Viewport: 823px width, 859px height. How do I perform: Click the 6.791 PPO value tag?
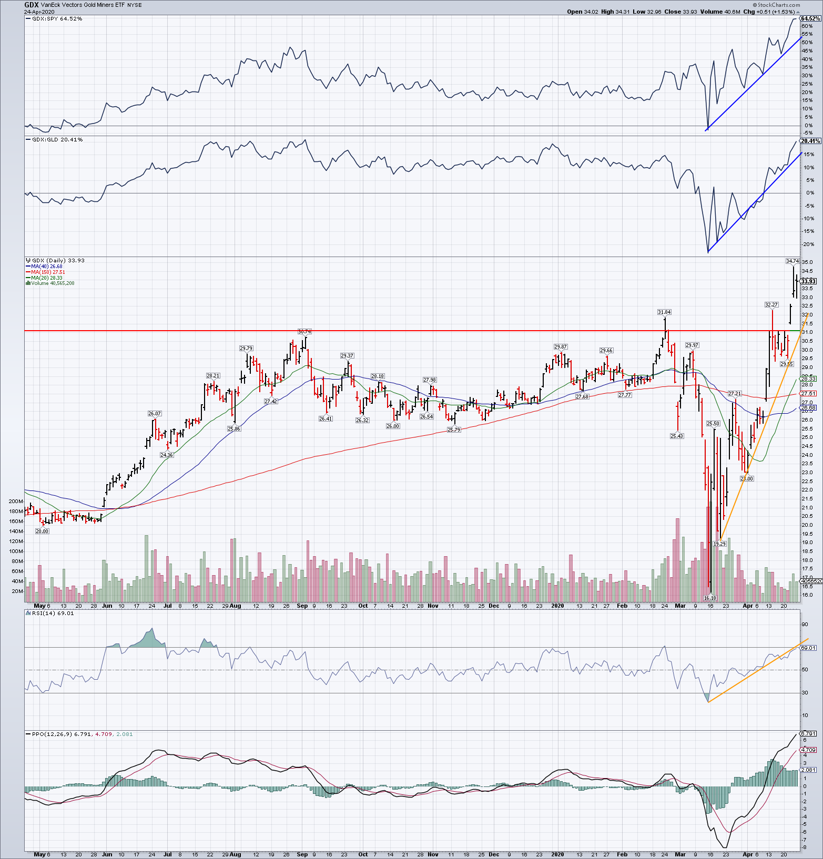tap(808, 733)
